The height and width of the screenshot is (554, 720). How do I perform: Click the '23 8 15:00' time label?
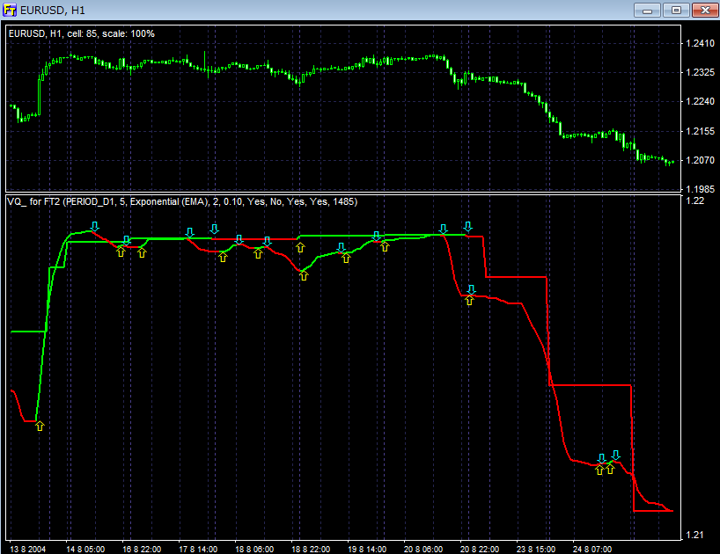tap(536, 549)
